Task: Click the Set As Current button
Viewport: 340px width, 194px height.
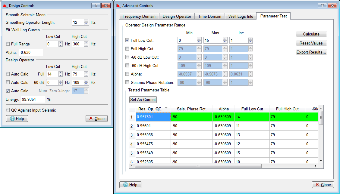Action: click(143, 100)
